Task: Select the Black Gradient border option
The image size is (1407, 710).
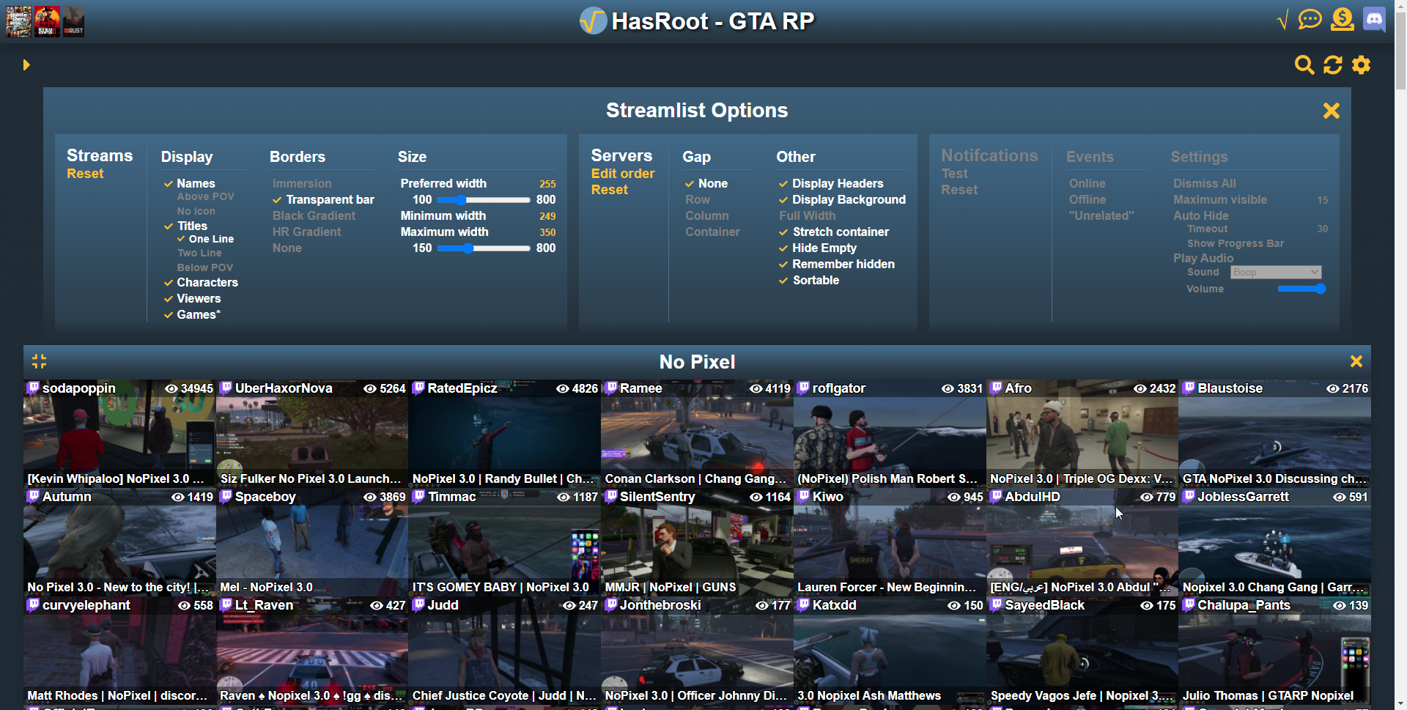Action: 314,216
